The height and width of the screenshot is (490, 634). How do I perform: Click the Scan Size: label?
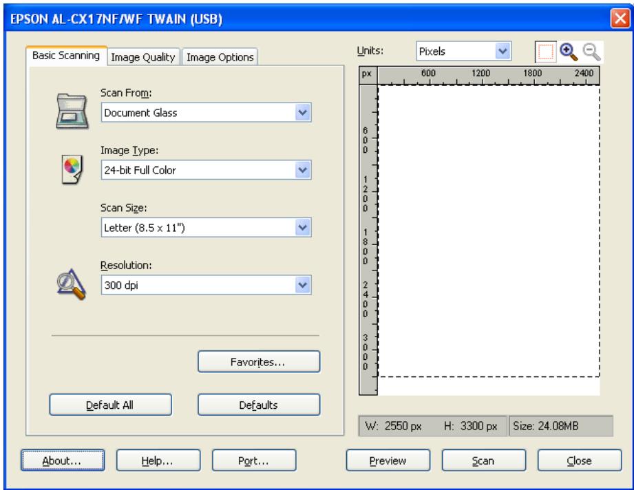[124, 208]
